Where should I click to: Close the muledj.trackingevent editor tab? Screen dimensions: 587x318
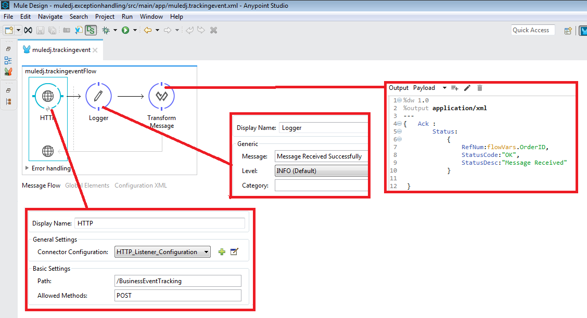(95, 49)
